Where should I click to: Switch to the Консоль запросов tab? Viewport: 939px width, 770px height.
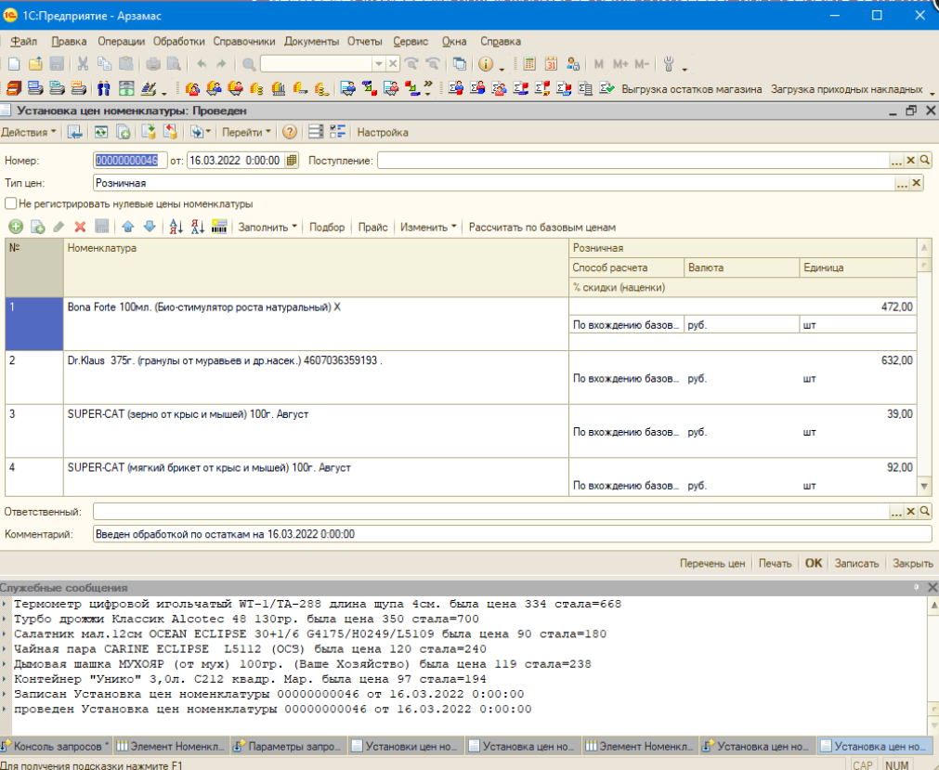coord(56,746)
